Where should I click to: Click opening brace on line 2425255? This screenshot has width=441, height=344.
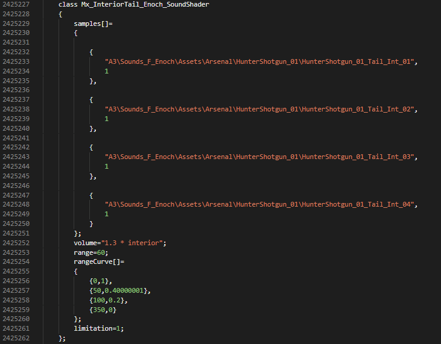[75, 272]
